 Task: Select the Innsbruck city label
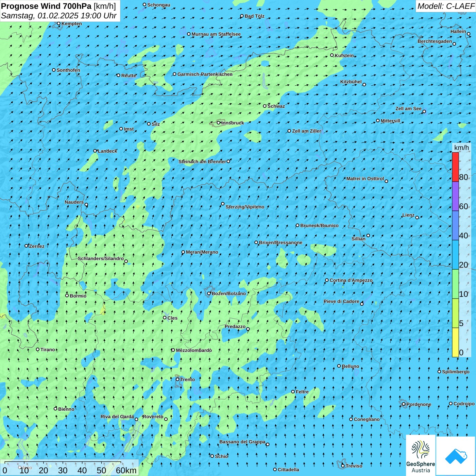tap(233, 123)
